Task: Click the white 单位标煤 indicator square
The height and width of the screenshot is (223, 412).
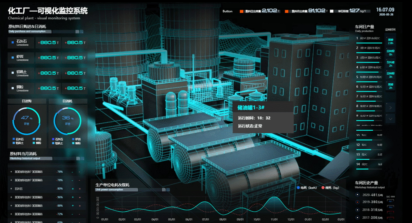Action: 332,11
